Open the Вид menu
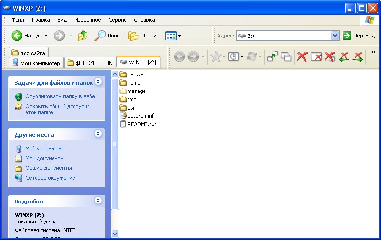381x240 pixels. pos(62,20)
